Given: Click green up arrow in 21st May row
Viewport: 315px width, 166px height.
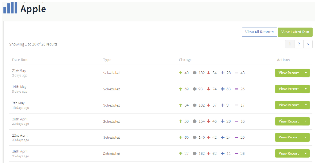Looking at the screenshot, I should [180, 73].
